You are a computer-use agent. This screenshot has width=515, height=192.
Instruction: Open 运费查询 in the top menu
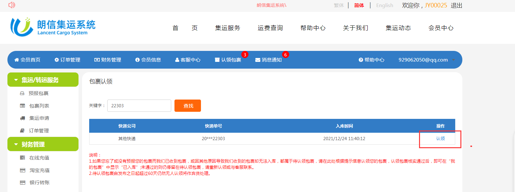pos(270,28)
